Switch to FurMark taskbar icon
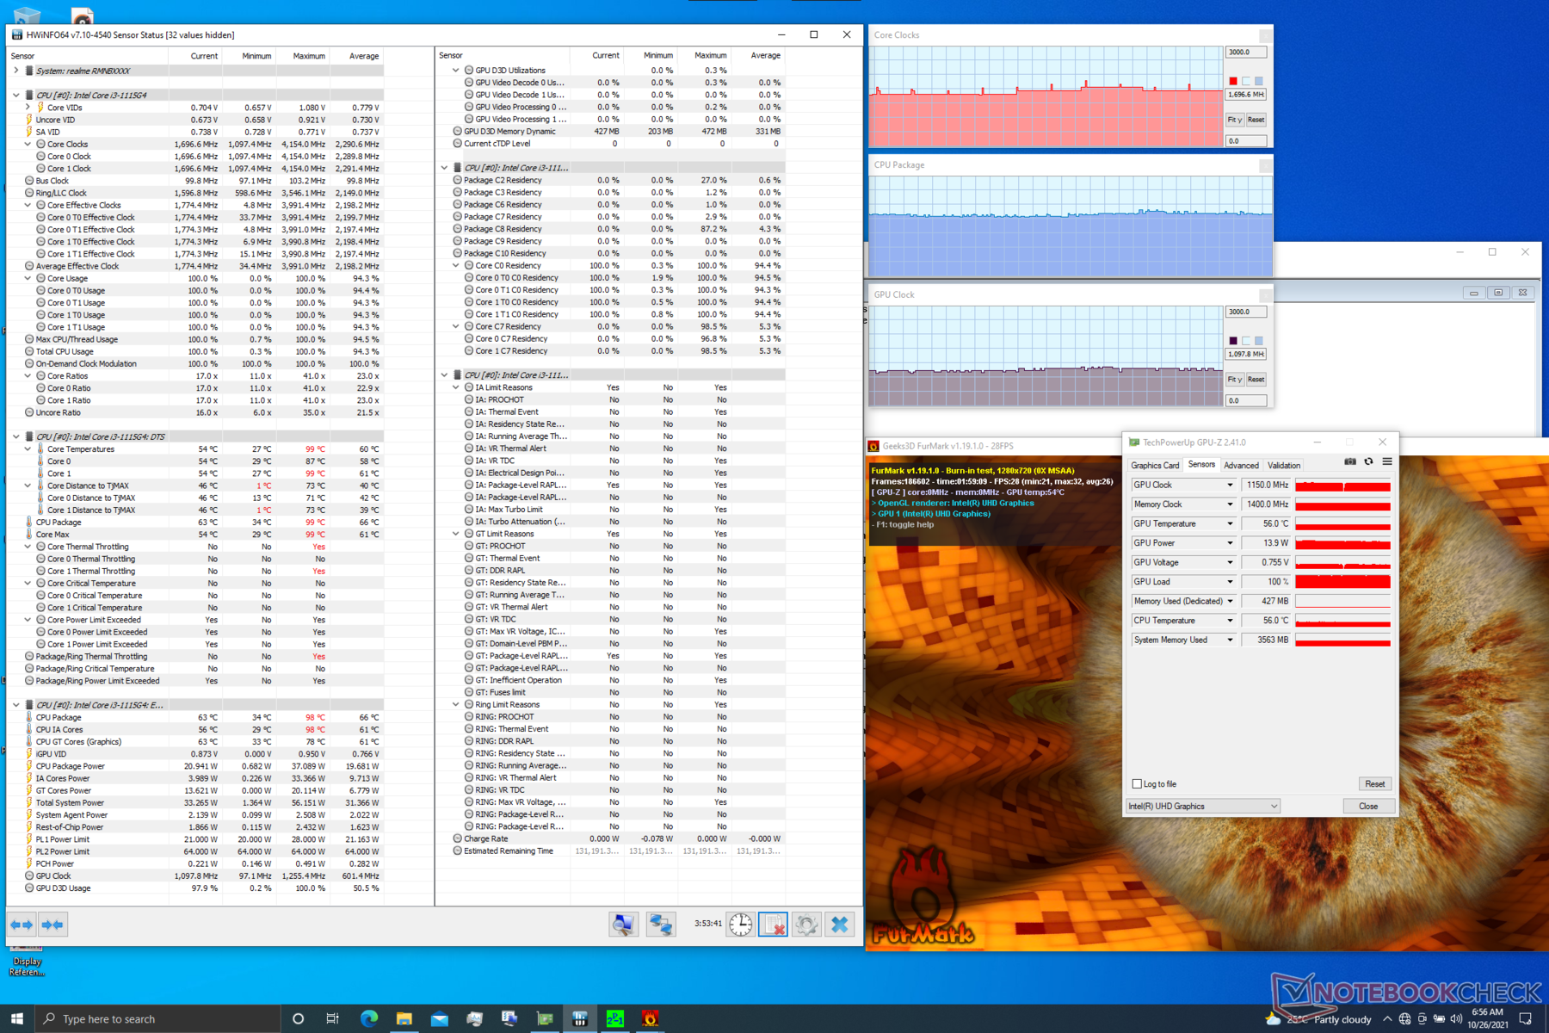 coord(651,1018)
